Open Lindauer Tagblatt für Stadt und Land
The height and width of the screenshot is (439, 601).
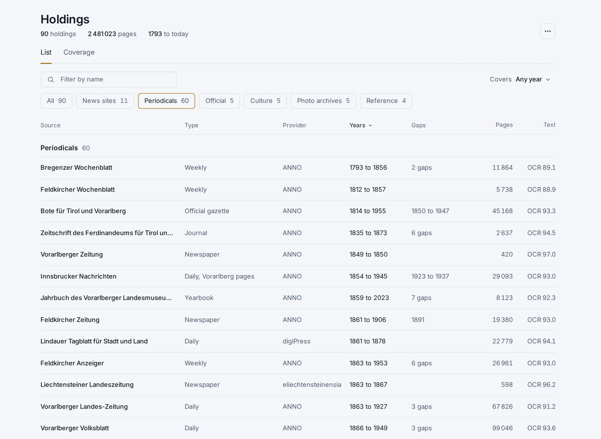pos(298,341)
